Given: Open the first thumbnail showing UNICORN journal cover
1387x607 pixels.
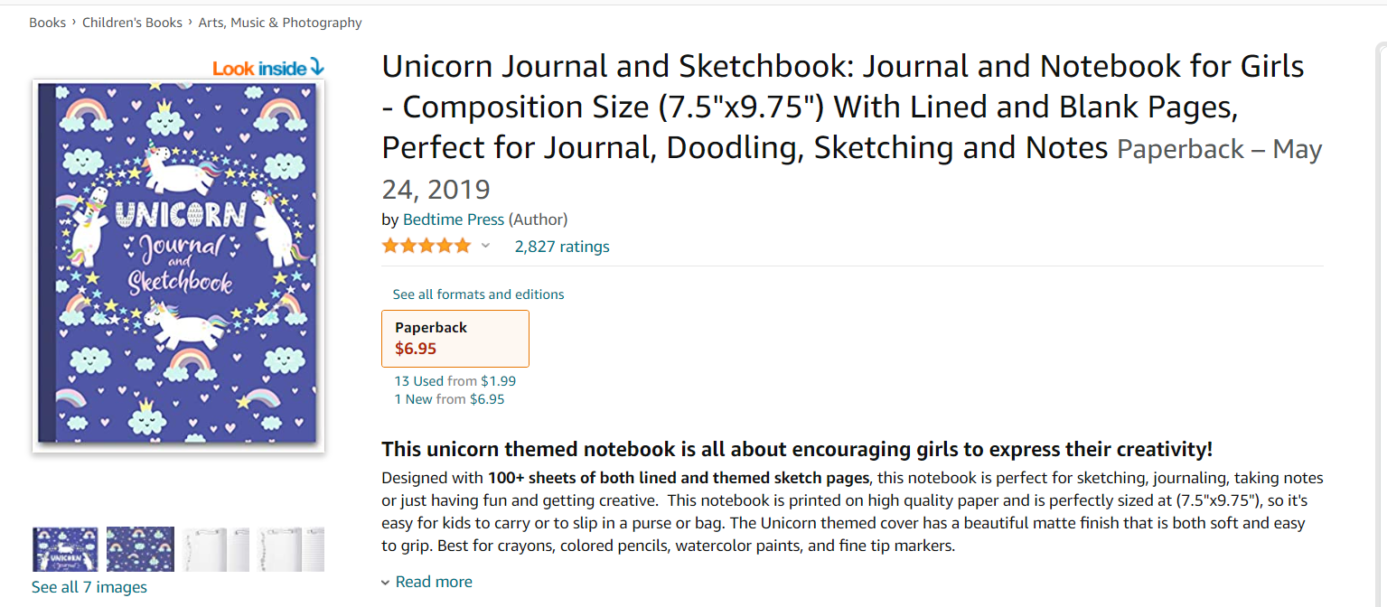Looking at the screenshot, I should (x=65, y=548).
